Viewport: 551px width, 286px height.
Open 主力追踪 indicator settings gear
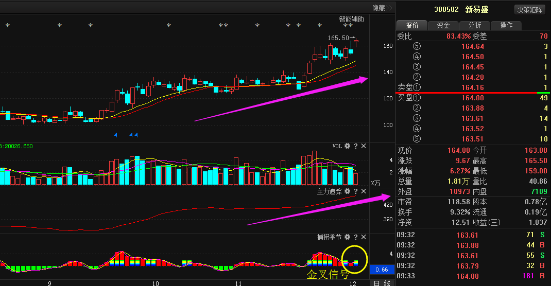[x=348, y=191]
